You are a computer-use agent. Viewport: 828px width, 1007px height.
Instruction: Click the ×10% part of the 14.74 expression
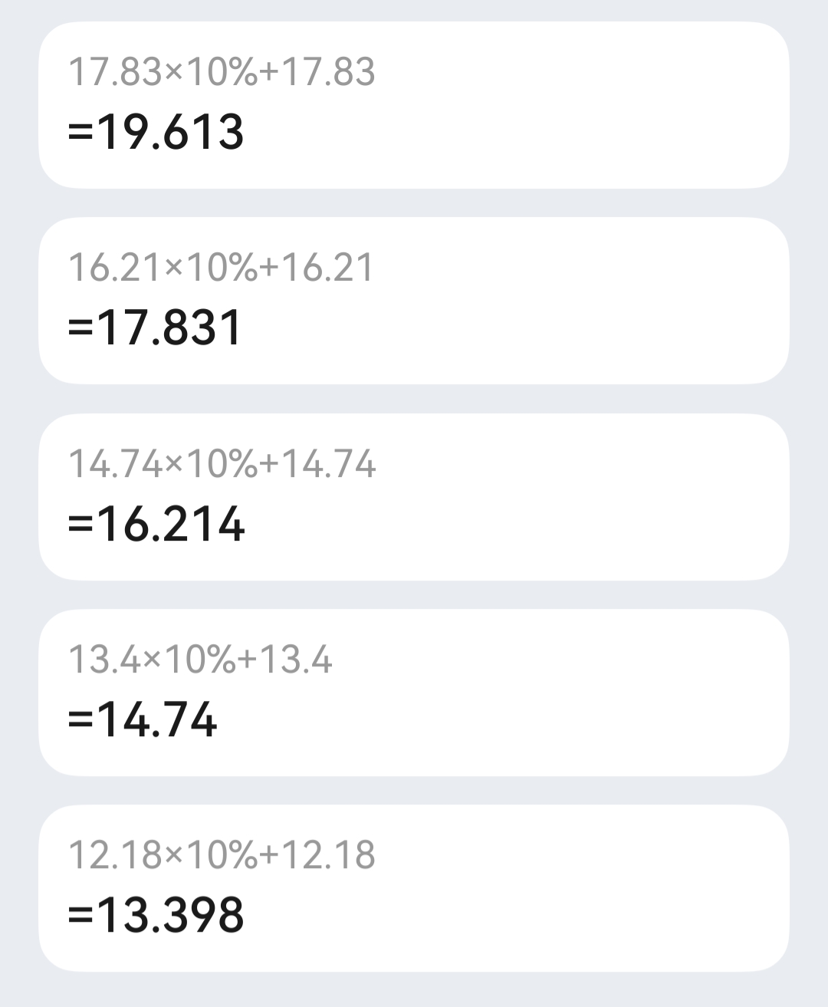click(212, 464)
